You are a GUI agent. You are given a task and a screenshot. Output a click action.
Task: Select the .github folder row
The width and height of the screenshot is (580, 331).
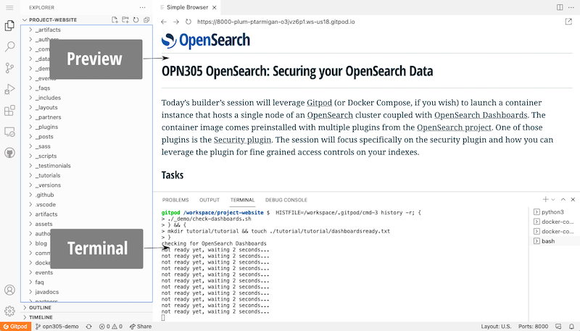(86, 195)
